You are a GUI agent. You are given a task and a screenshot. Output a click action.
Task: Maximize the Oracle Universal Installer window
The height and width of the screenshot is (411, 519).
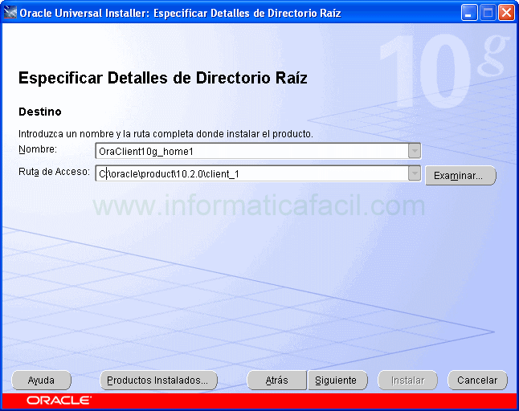[x=488, y=13]
